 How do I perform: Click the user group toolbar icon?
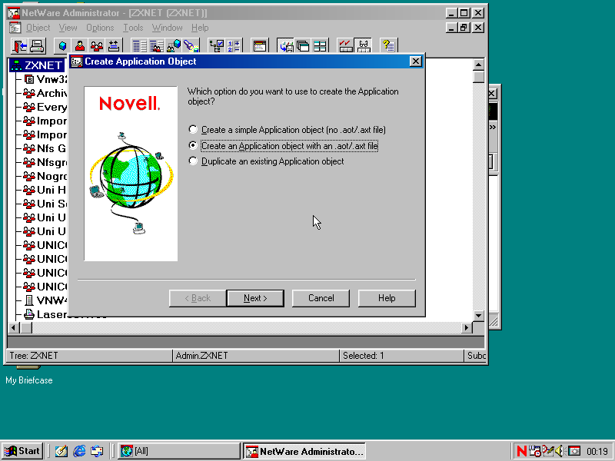97,46
